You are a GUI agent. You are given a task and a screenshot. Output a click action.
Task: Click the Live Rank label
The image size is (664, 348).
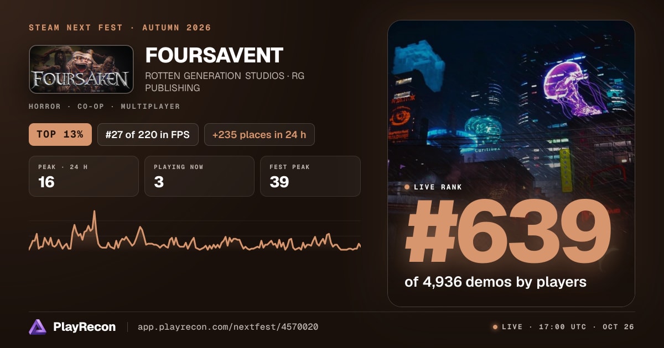coord(438,187)
